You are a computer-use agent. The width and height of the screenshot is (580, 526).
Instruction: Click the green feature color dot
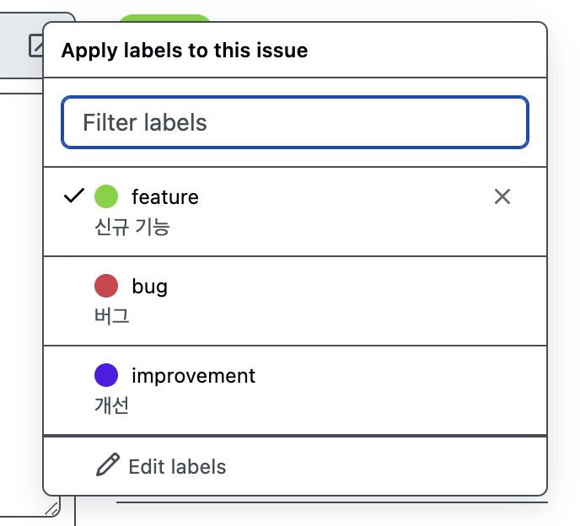[106, 196]
